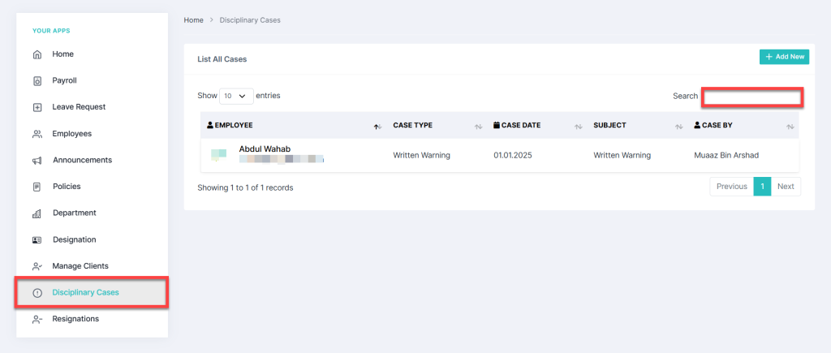Image resolution: width=831 pixels, height=353 pixels.
Task: Open Resignations in the sidebar
Action: (x=75, y=319)
